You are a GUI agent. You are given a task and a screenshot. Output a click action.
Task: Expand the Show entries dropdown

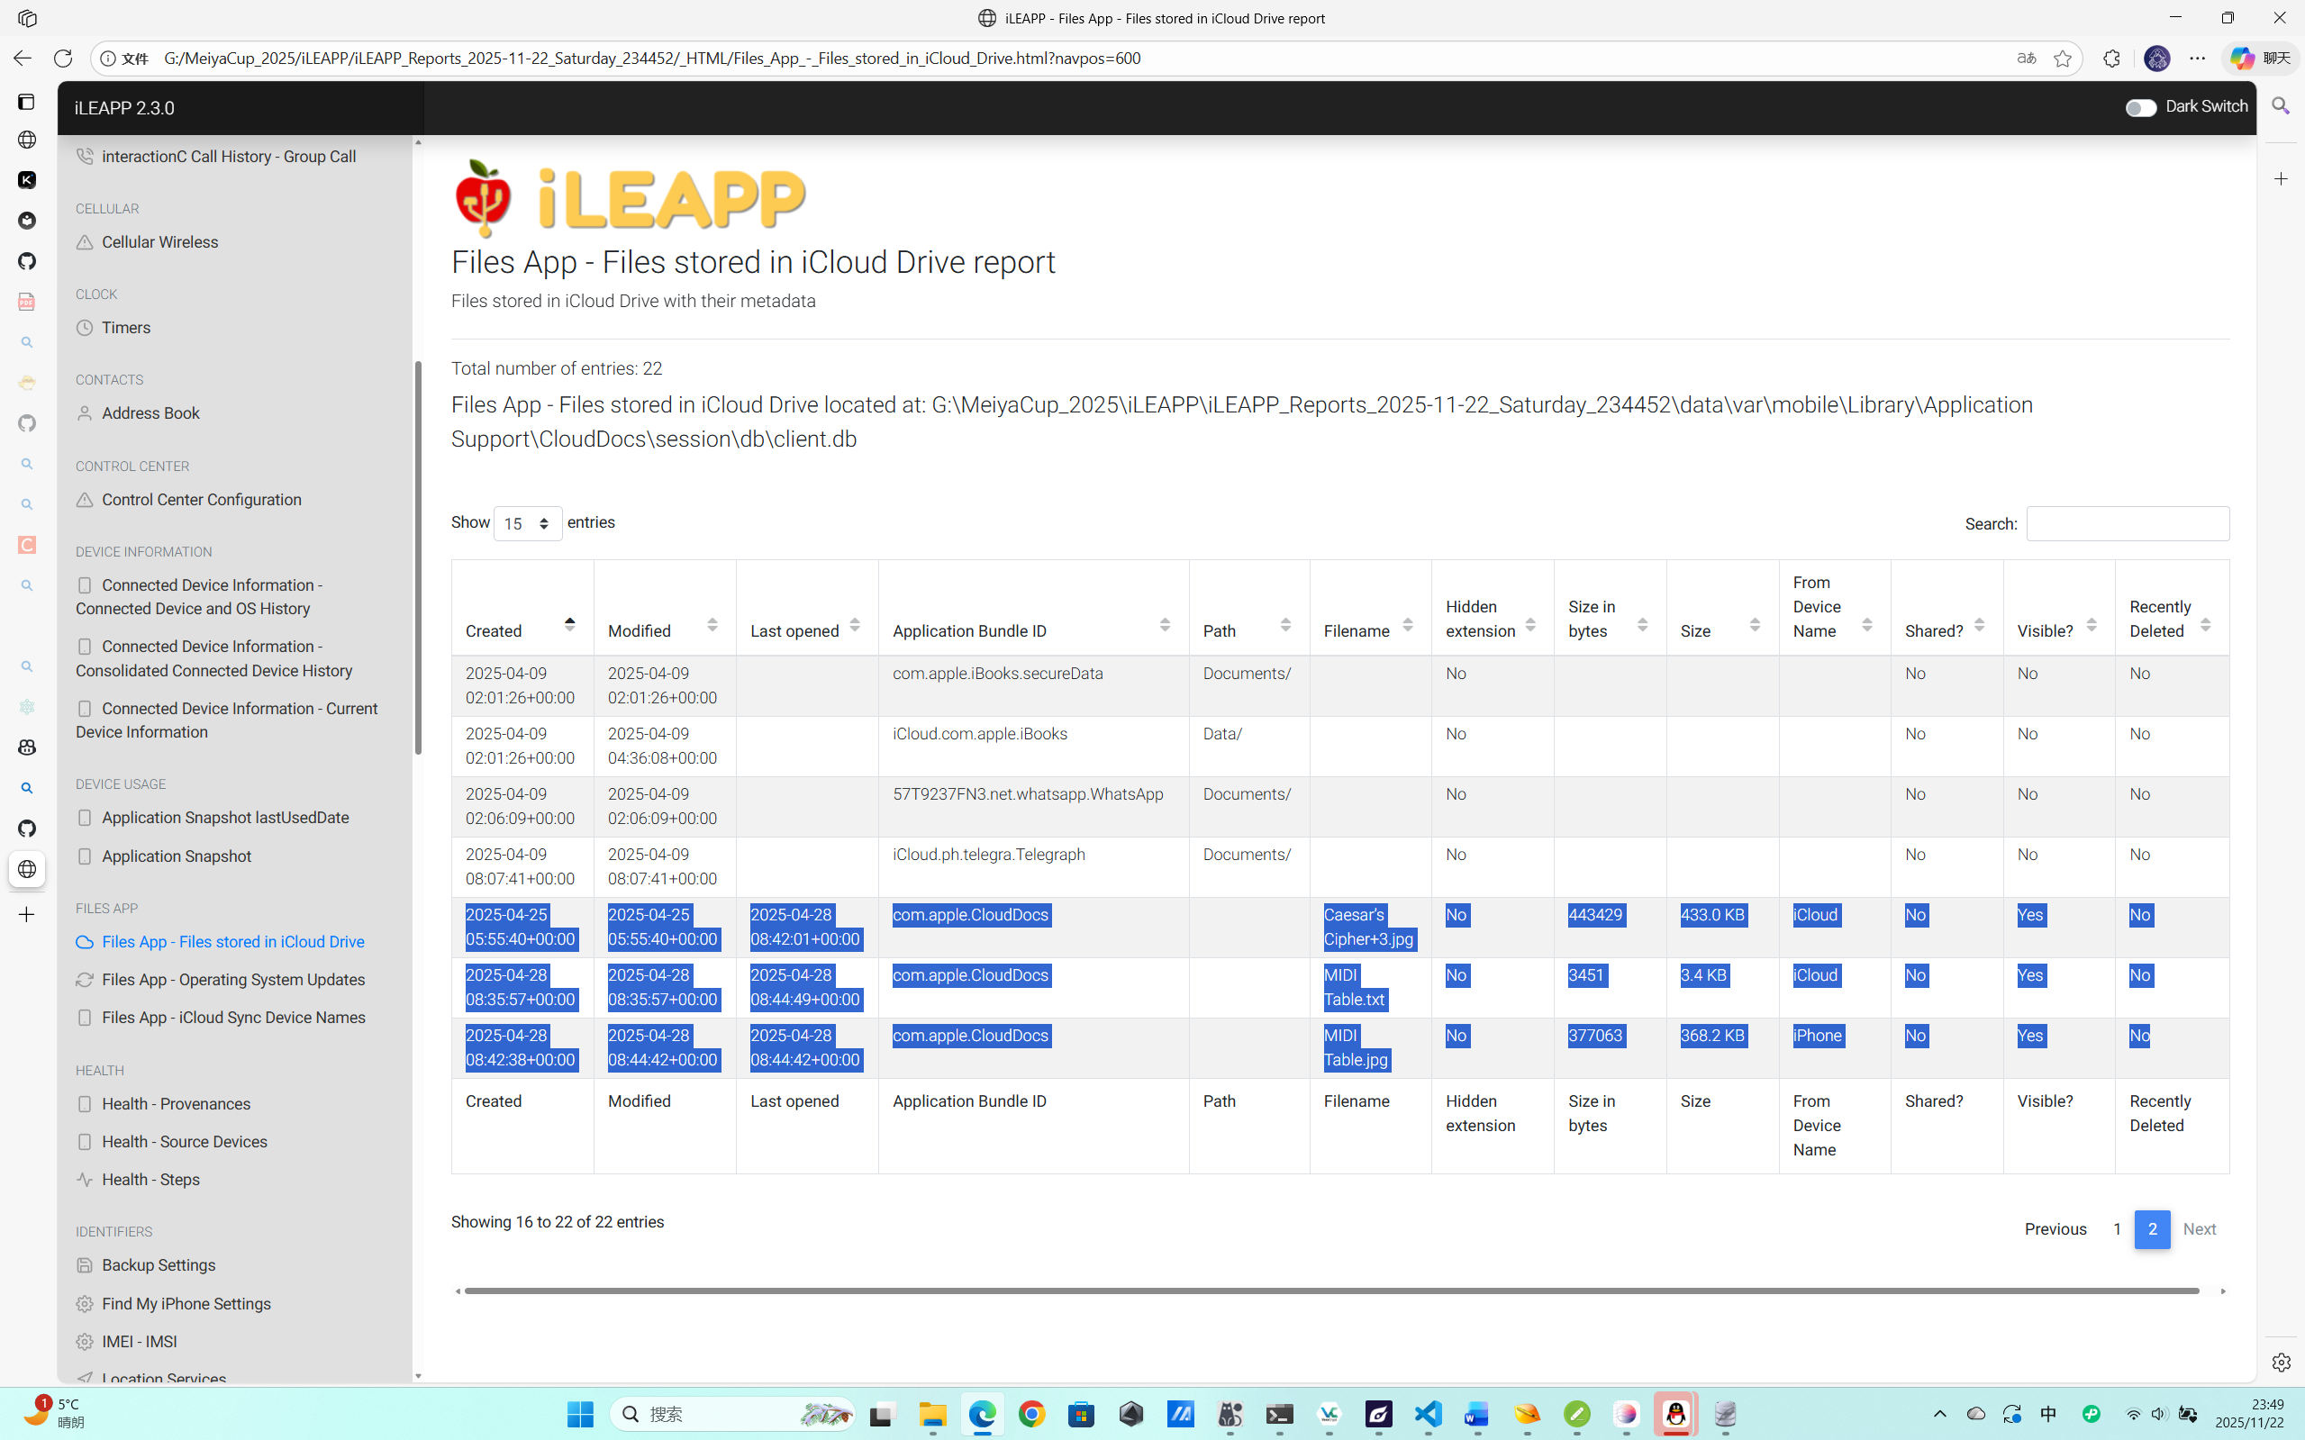[528, 524]
